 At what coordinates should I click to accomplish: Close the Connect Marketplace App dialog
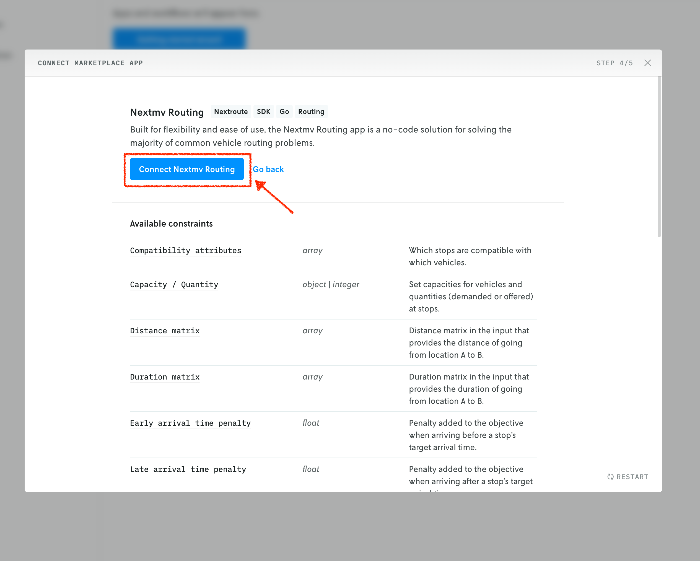coord(647,63)
